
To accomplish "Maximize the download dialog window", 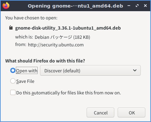I will (x=137, y=6).
